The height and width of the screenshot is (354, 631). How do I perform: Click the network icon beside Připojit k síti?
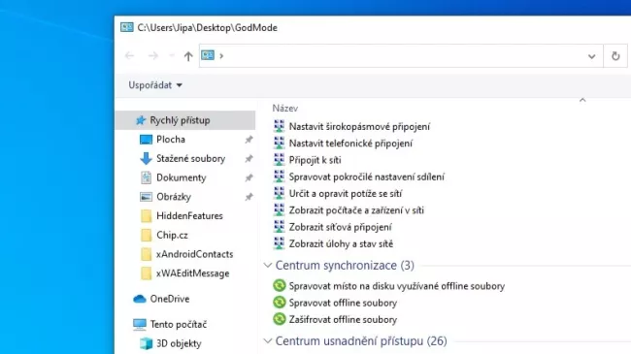279,160
